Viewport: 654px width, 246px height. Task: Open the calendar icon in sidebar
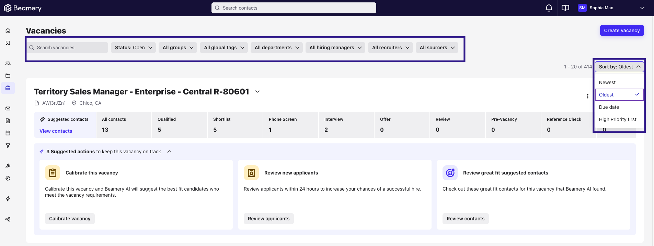click(x=8, y=133)
